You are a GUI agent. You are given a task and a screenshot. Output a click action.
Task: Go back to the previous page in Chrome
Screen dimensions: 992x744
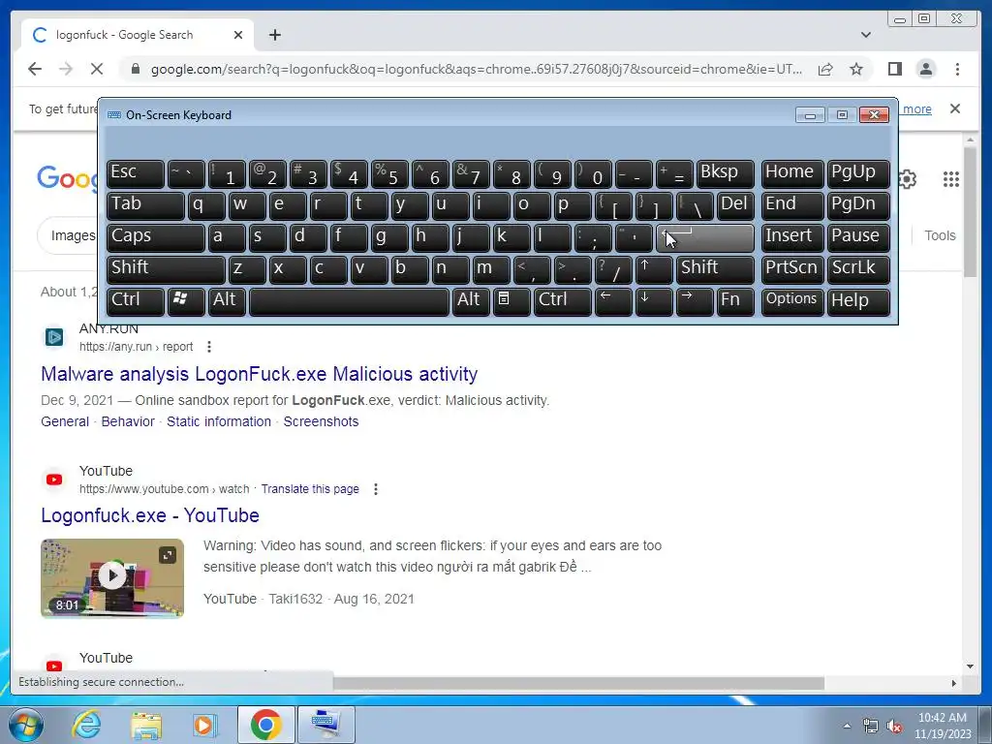coord(35,69)
